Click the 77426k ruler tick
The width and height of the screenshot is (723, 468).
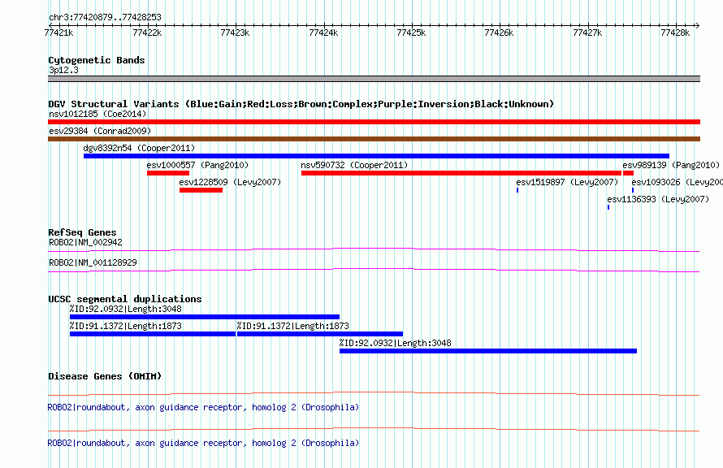click(500, 32)
